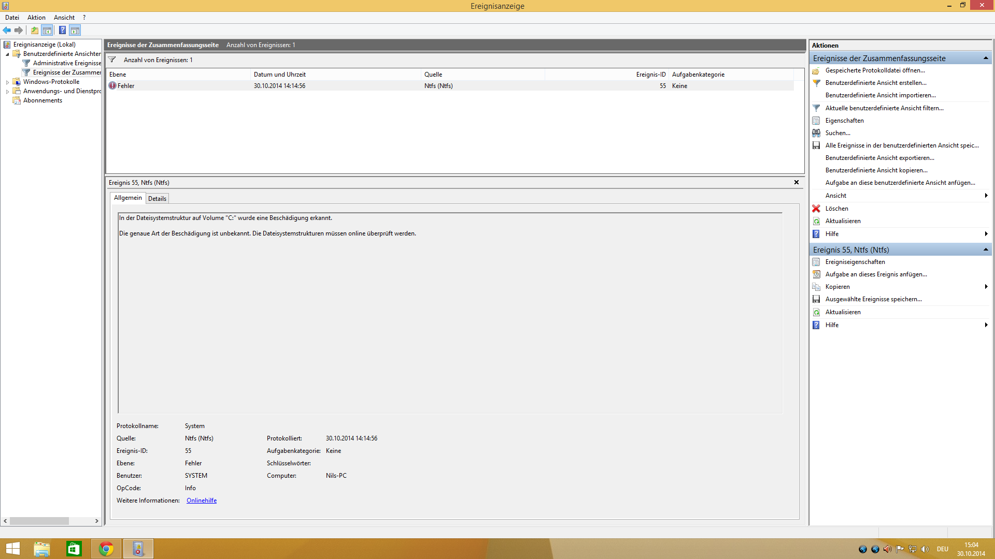Click the blue back arrow in toolbar
Viewport: 995px width, 559px height.
7,31
